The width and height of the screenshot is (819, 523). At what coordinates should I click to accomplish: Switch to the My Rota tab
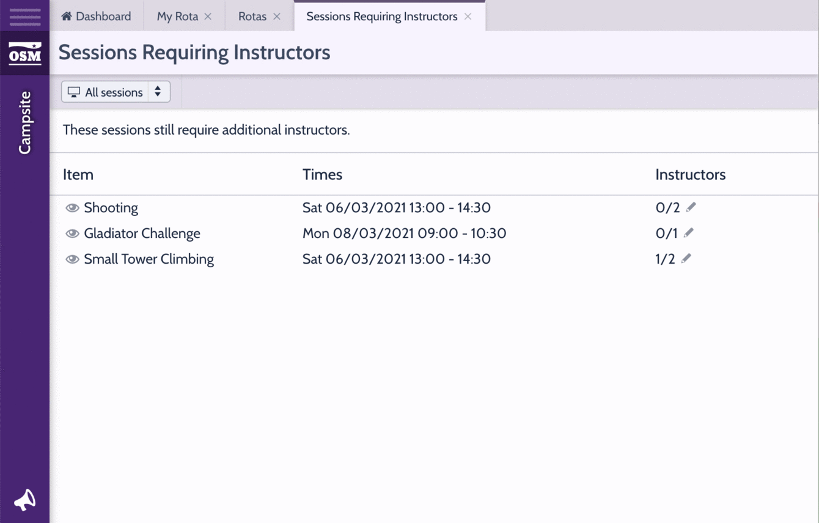point(177,17)
